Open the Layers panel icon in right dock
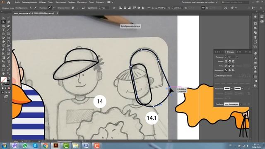Screen dimensions: 265x149 click(x=255, y=37)
